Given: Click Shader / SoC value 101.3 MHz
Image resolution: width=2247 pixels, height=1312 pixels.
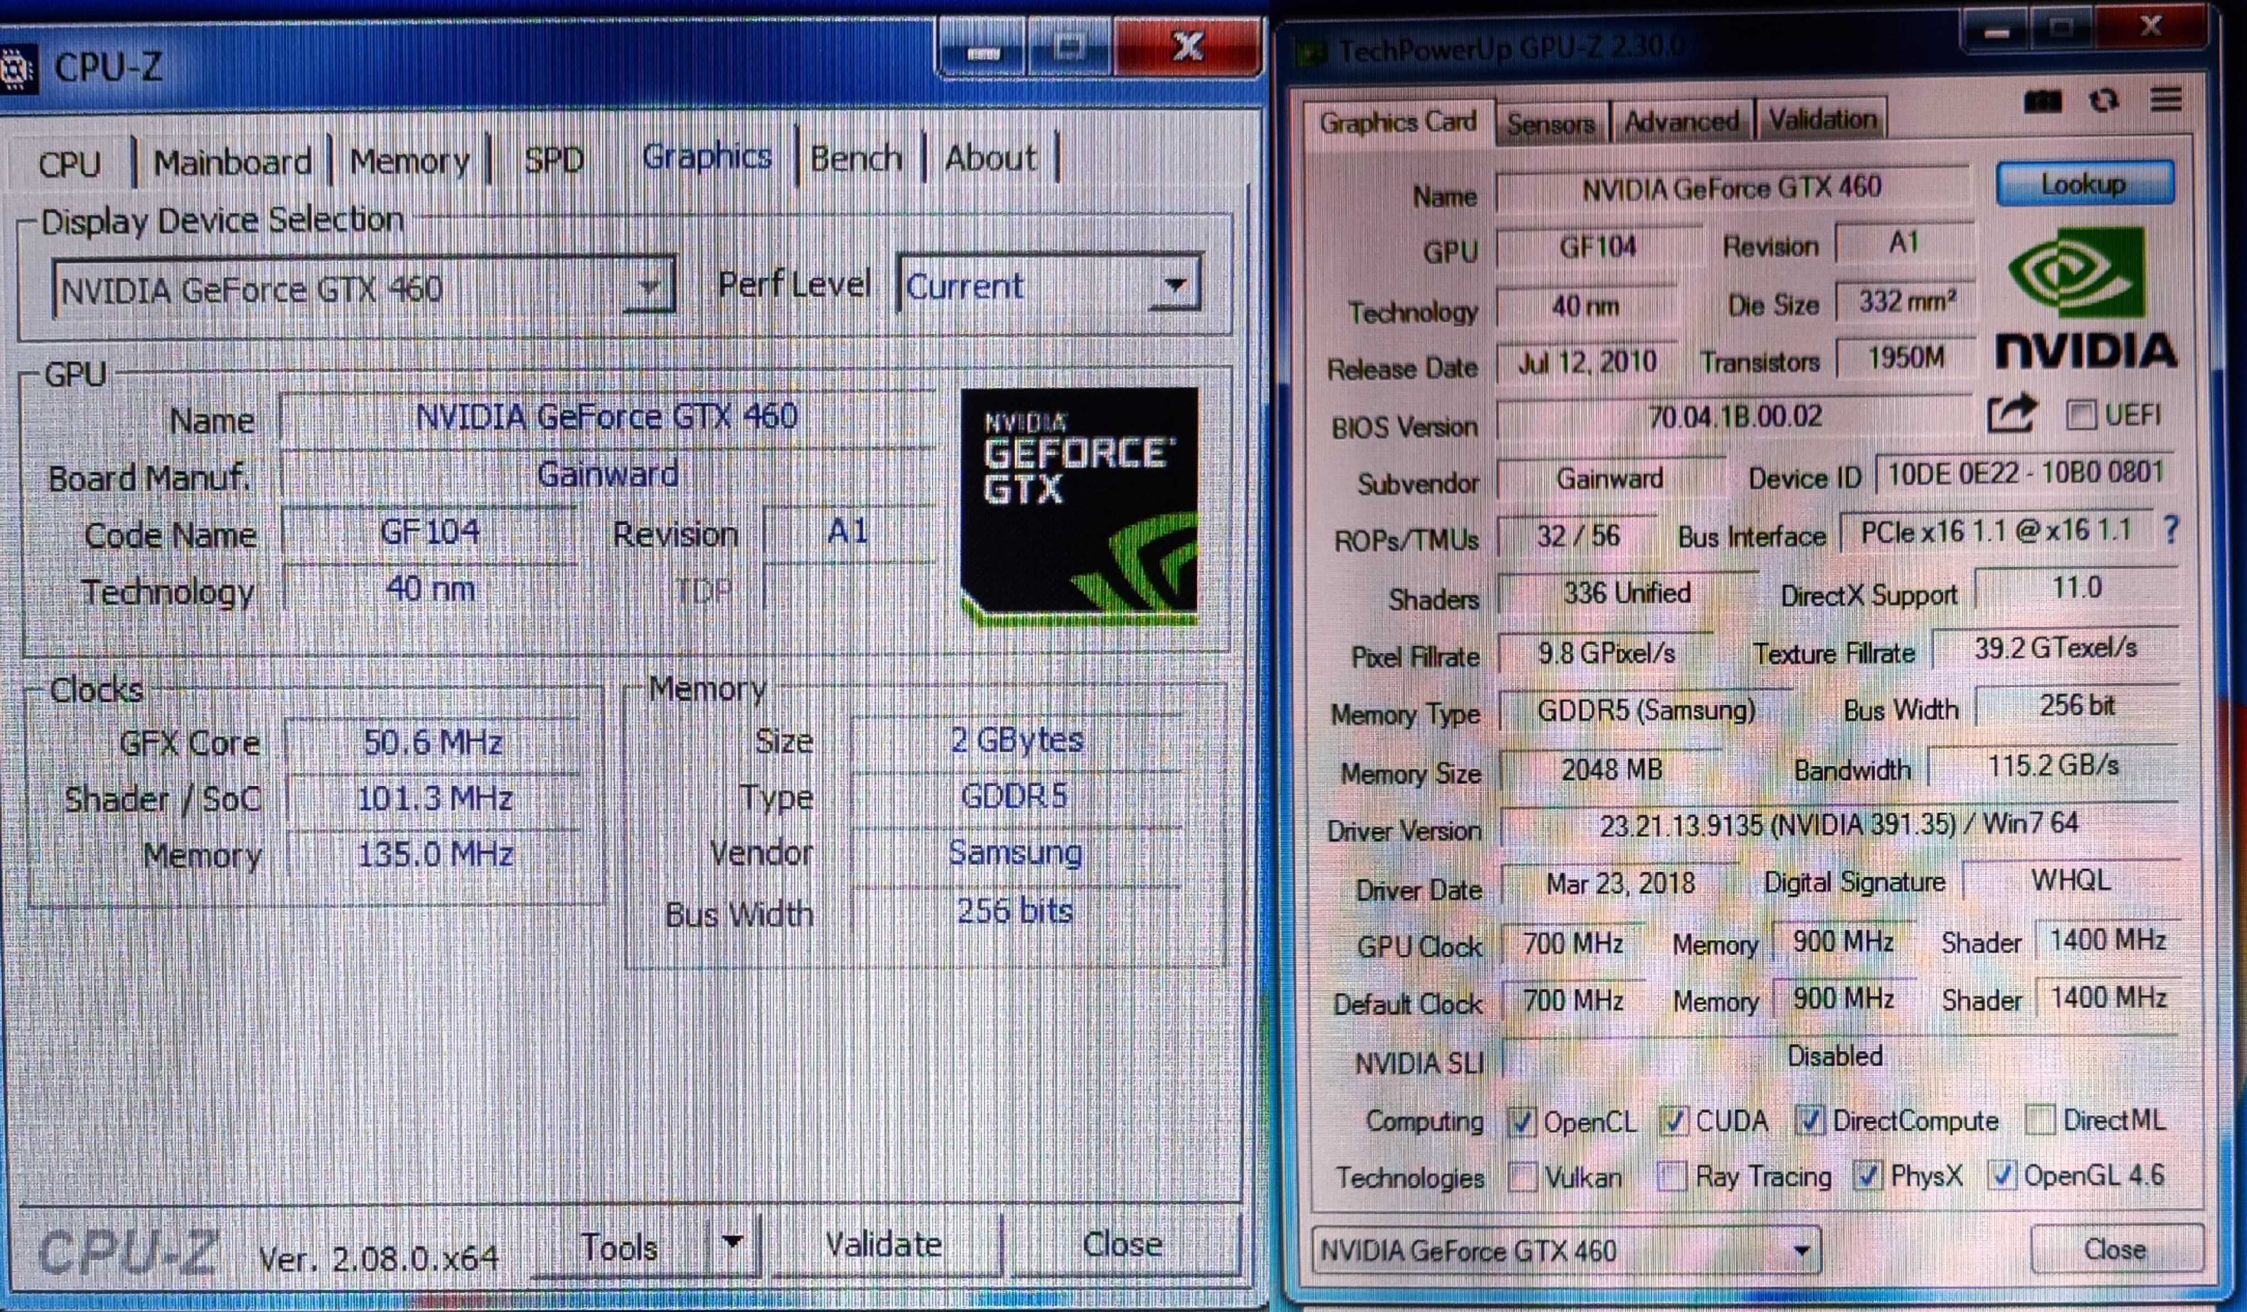Looking at the screenshot, I should (x=434, y=798).
